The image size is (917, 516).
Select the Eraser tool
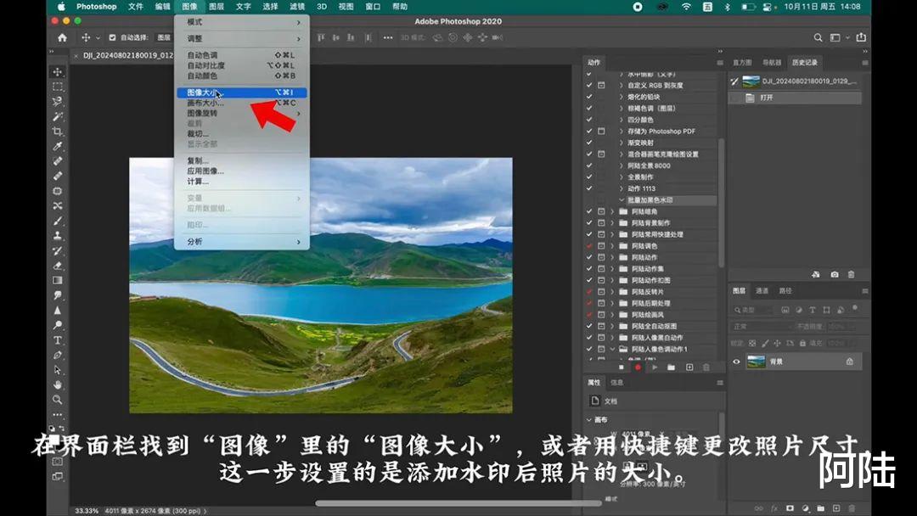point(58,266)
